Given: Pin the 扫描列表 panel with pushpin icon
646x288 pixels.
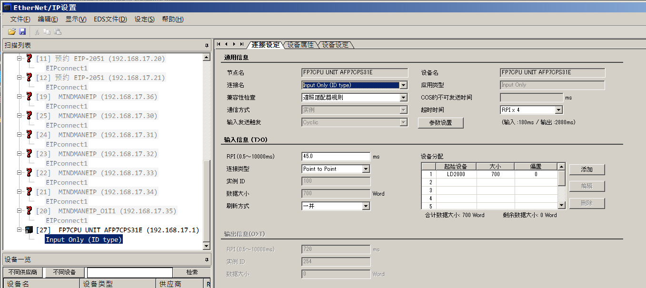Looking at the screenshot, I should pyautogui.click(x=207, y=45).
